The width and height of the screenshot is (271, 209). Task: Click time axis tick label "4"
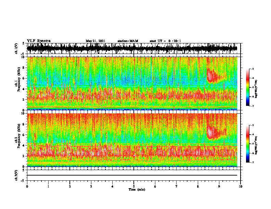(x=113, y=186)
